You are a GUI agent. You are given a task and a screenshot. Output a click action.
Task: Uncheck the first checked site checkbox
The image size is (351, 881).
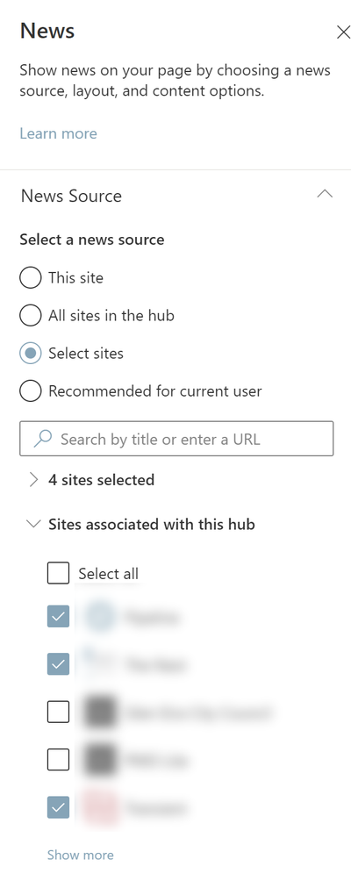click(x=59, y=617)
